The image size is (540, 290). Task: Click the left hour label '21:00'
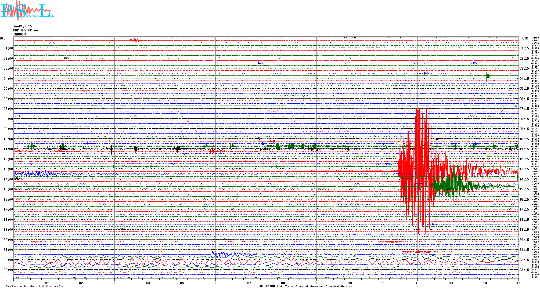coord(8,250)
